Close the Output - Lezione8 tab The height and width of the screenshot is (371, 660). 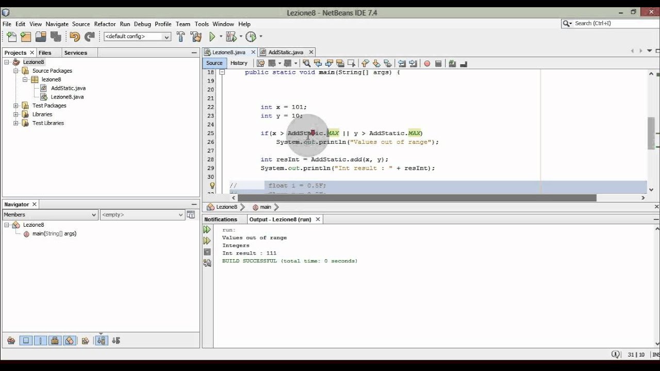point(318,220)
